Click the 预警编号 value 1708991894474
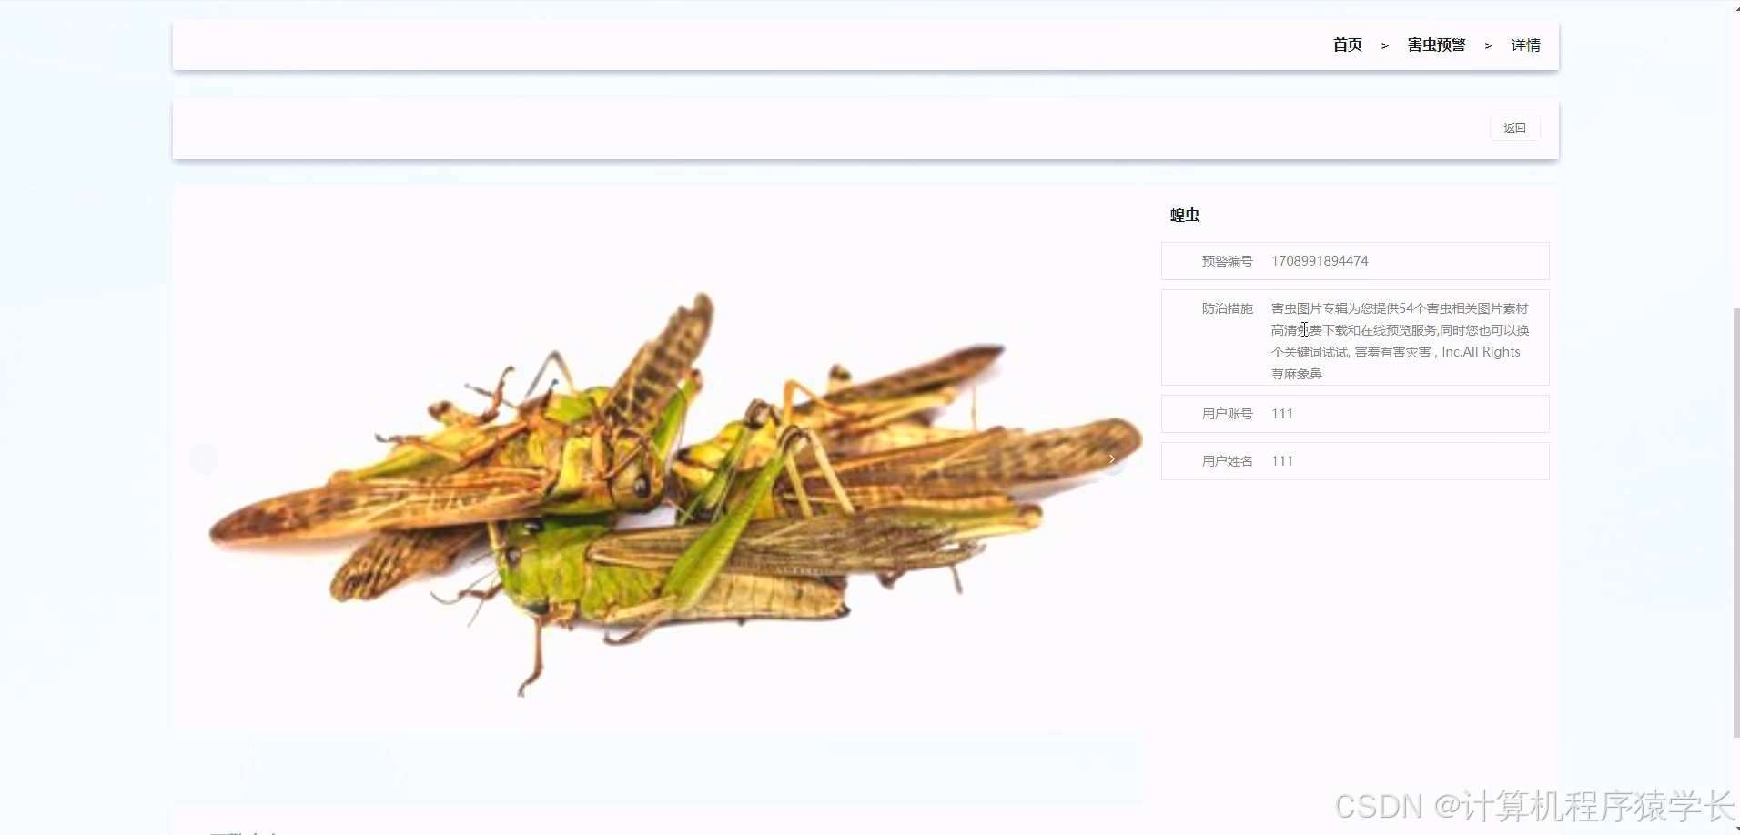The image size is (1740, 835). tap(1320, 261)
